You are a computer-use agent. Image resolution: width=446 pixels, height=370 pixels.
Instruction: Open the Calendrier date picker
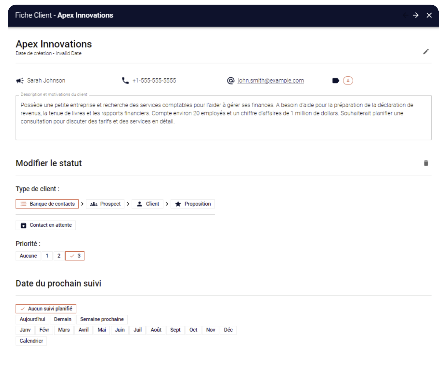tap(31, 341)
